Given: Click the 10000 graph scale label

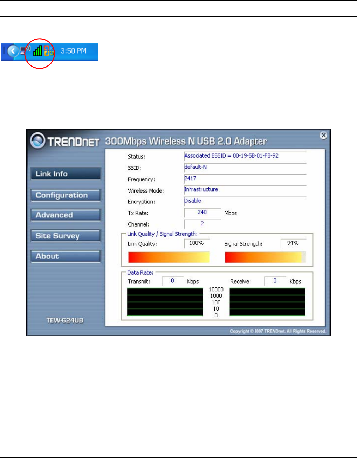Looking at the screenshot, I should pyautogui.click(x=216, y=290).
